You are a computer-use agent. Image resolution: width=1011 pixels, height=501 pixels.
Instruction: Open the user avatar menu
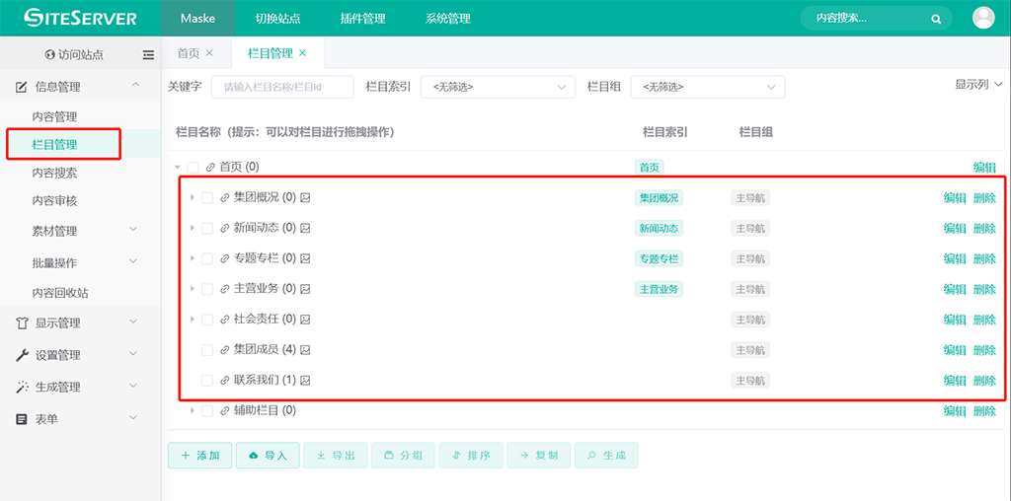point(983,18)
